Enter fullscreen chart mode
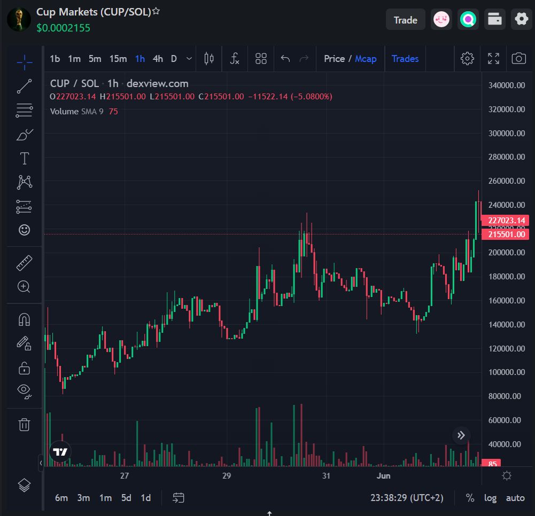Screen dimensions: 535x516 (493, 59)
